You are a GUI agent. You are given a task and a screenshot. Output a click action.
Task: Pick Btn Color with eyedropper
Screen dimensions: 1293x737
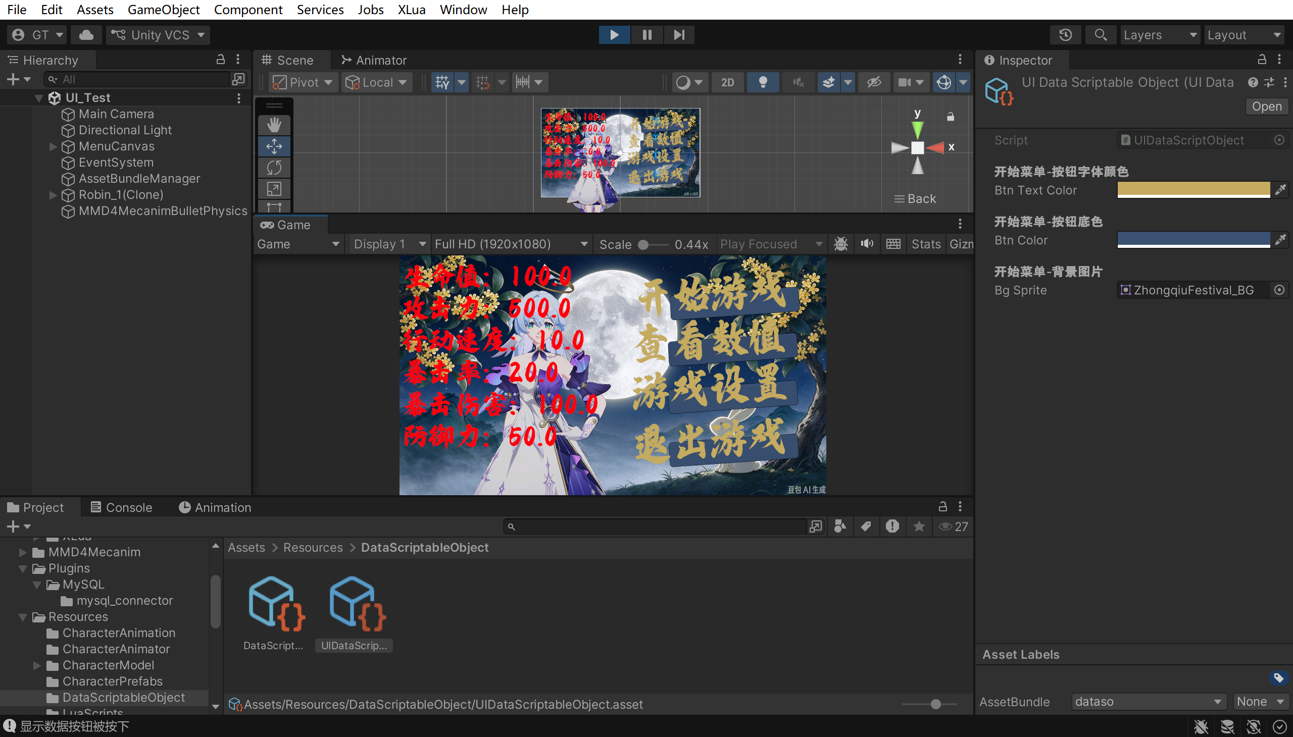pyautogui.click(x=1280, y=240)
